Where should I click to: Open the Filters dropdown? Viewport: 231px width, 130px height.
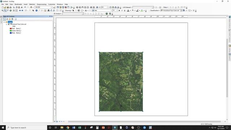166,7
